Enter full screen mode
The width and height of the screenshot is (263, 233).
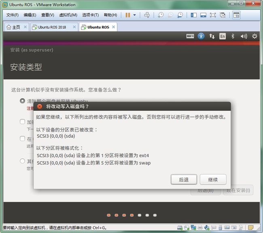[x=213, y=15]
